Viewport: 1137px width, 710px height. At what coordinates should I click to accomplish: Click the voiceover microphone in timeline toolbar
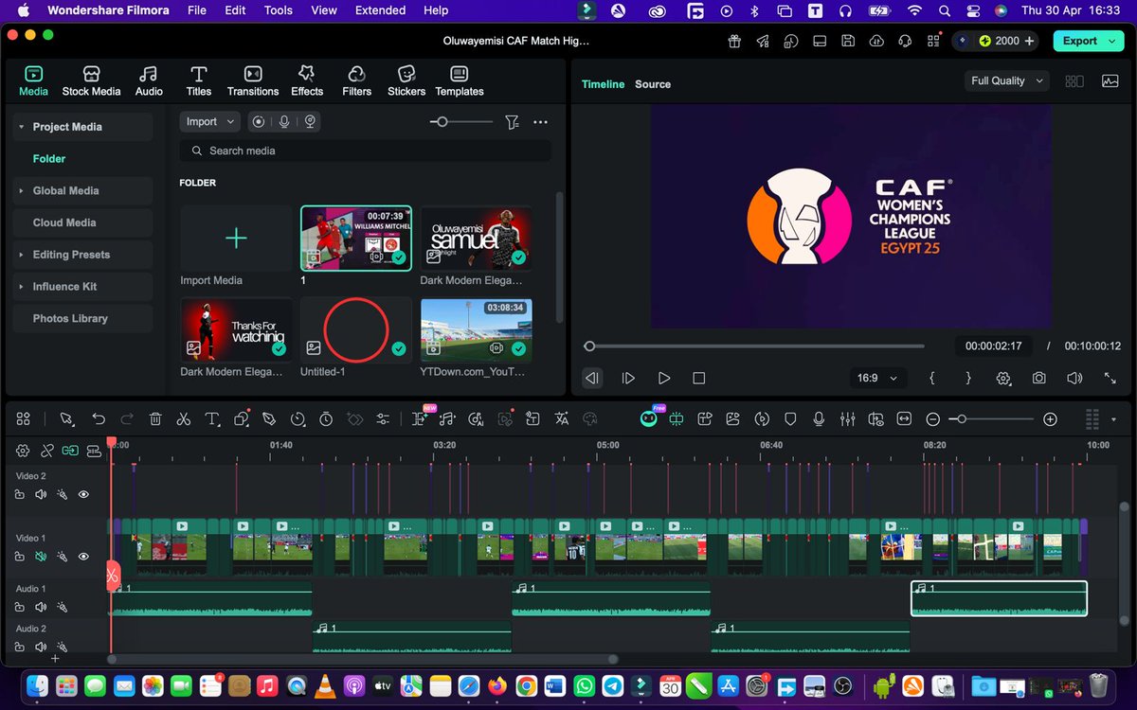pyautogui.click(x=819, y=418)
